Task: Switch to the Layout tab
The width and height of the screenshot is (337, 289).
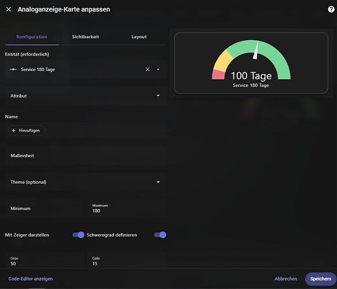Action: 139,36
